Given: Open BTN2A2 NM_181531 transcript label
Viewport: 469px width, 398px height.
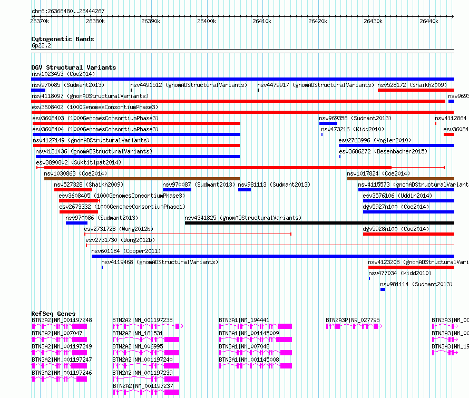Looking at the screenshot, I should point(138,333).
